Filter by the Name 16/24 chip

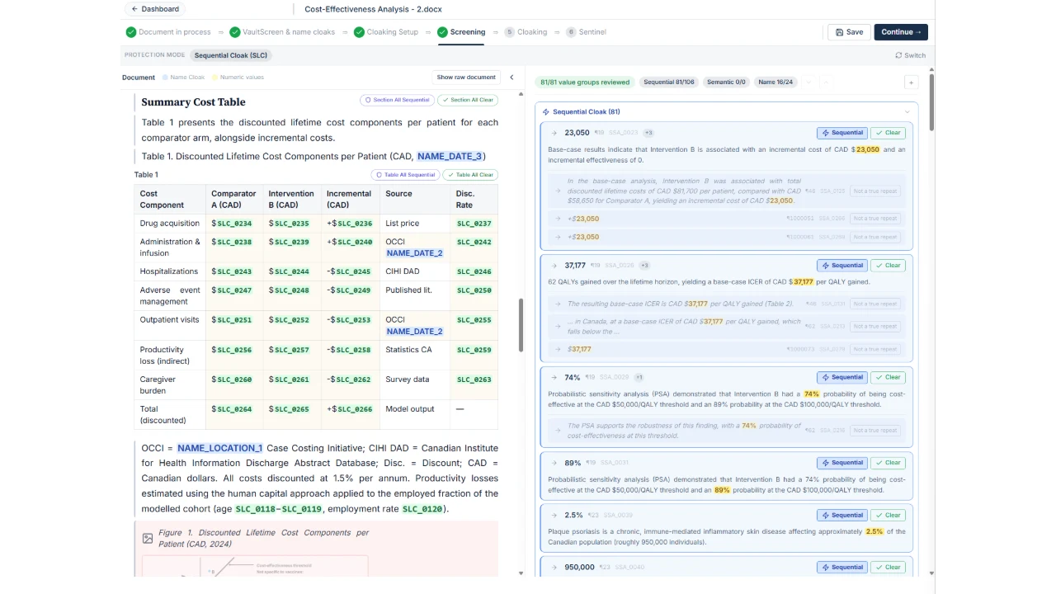pyautogui.click(x=775, y=82)
